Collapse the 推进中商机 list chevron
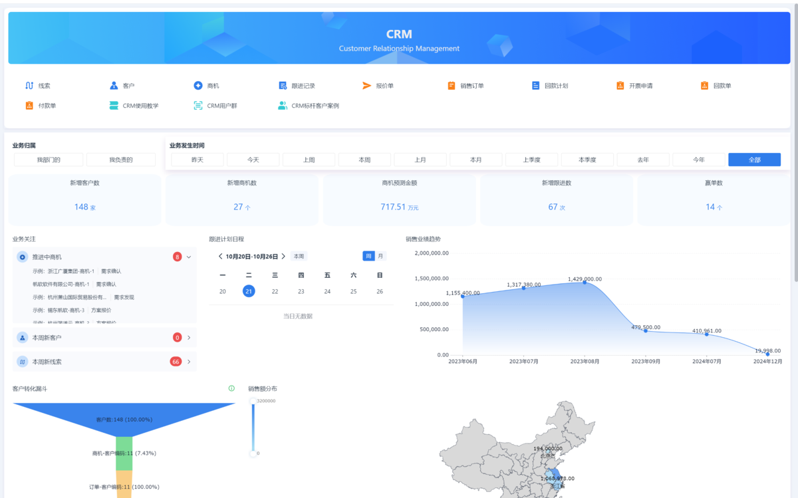798x498 pixels. pos(189,257)
